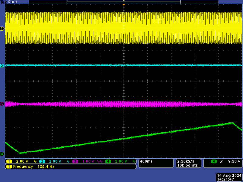Click channel 4 bandwidth limit icon
Screen dimensions: 243x182
coord(134,161)
